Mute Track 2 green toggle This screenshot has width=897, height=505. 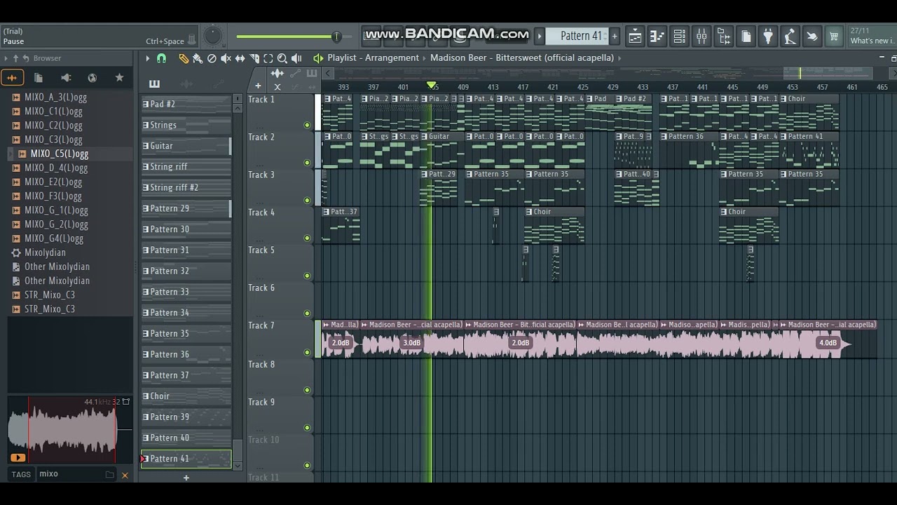[x=307, y=163]
